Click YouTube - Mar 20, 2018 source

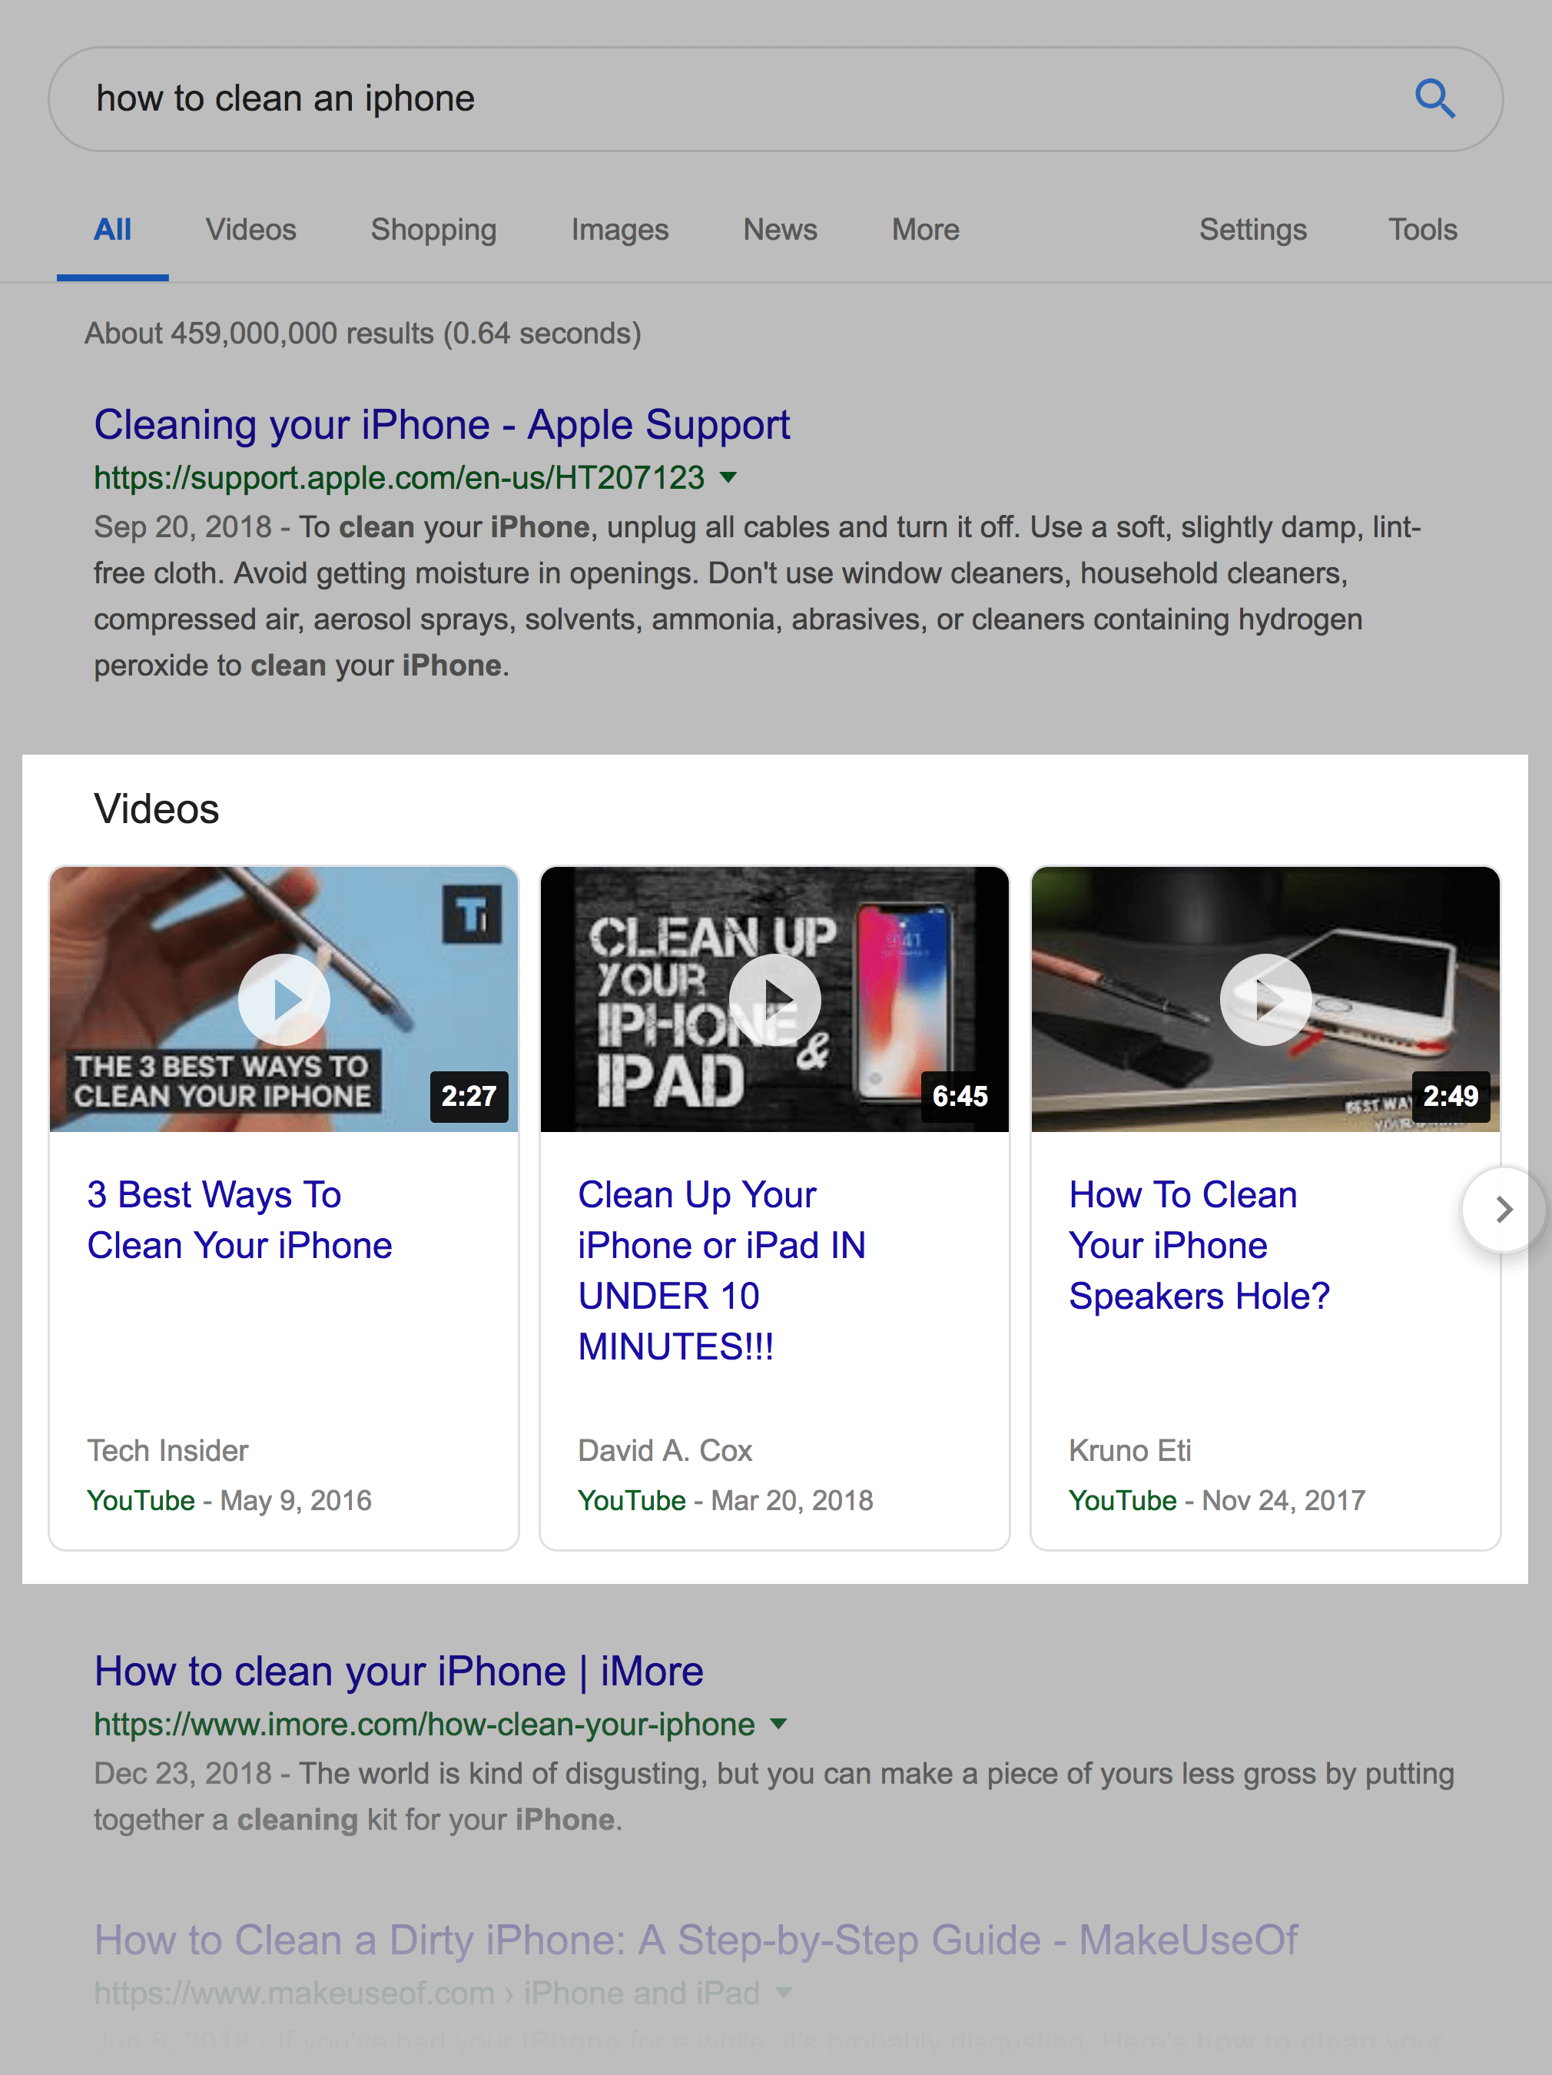tap(725, 1501)
